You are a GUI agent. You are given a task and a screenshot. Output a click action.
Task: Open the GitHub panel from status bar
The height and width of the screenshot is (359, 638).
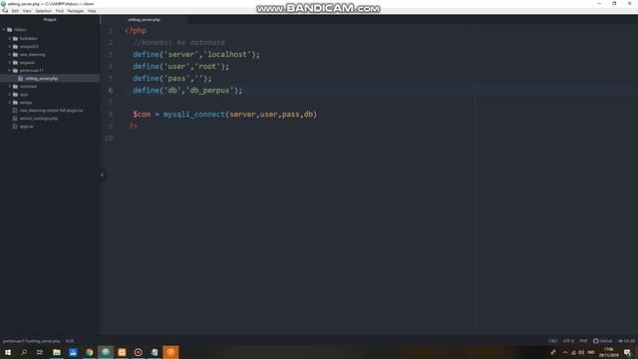[602, 341]
